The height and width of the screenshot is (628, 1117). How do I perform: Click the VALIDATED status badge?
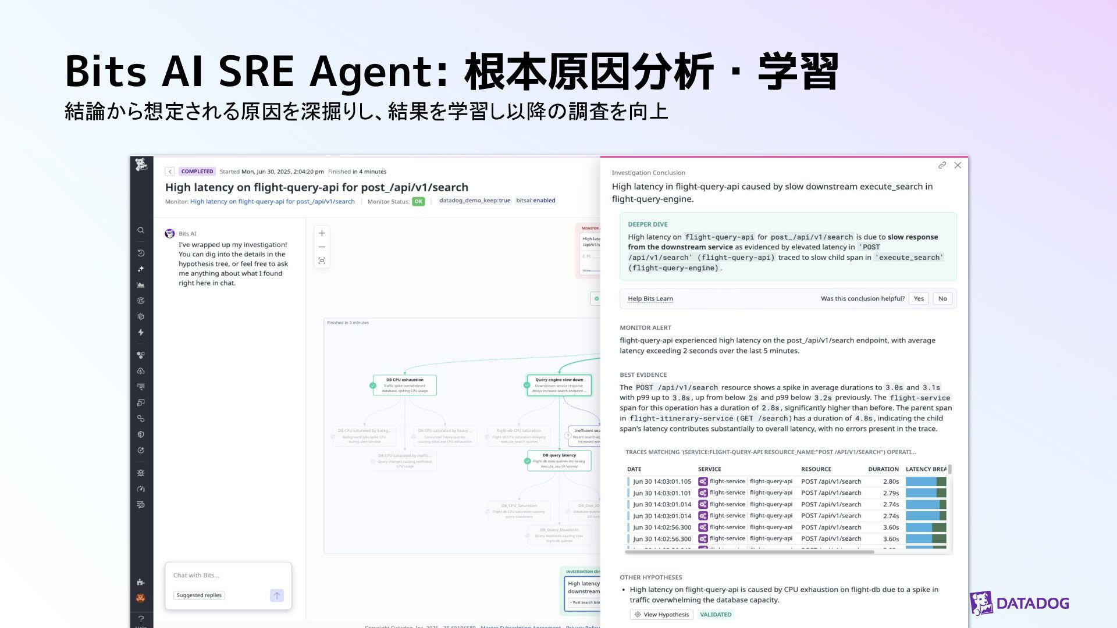point(716,615)
